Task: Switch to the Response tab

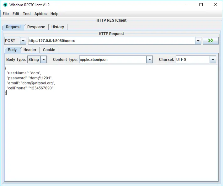Action: coord(36,27)
